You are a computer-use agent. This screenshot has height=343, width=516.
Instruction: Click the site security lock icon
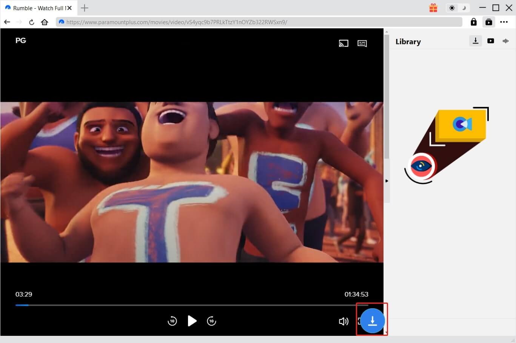pos(473,22)
